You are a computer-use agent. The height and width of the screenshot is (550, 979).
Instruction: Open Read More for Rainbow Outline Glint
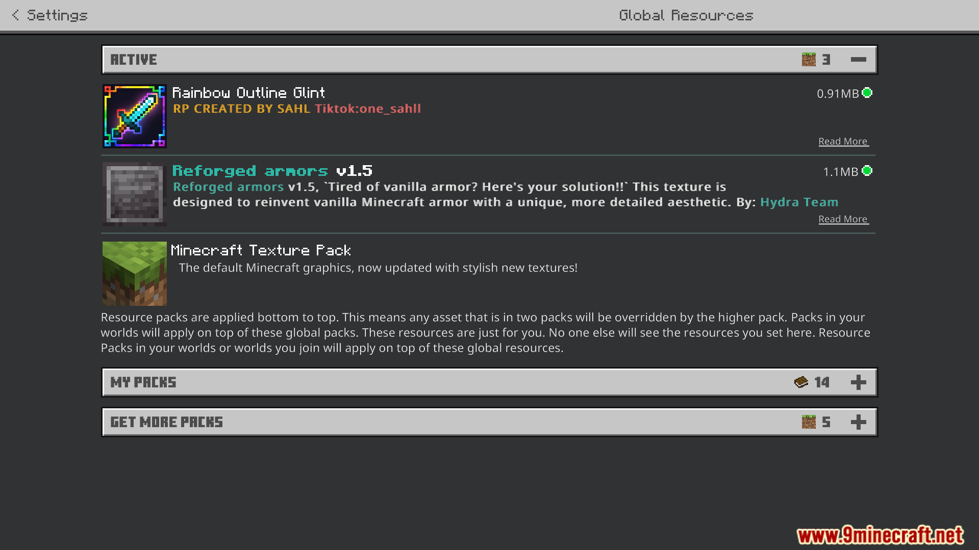click(843, 141)
